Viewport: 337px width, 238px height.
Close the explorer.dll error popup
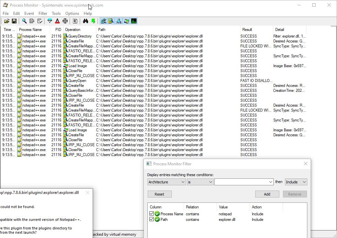[x=87, y=193]
